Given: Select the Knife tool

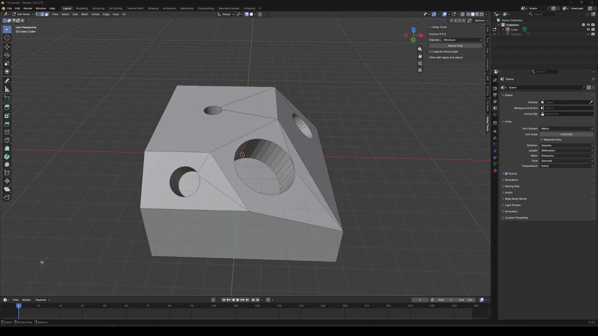Looking at the screenshot, I should (x=7, y=140).
